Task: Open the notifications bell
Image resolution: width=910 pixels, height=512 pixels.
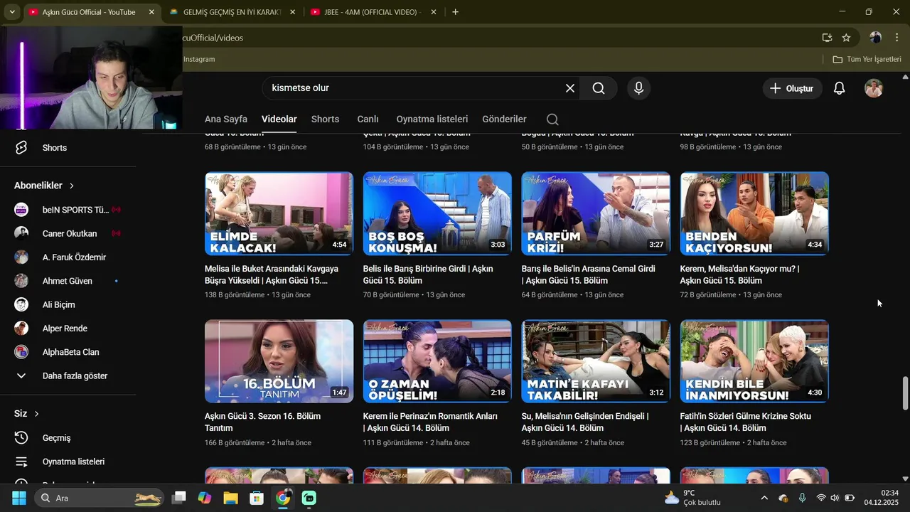Action: (839, 88)
